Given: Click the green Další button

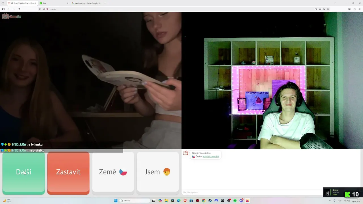Looking at the screenshot, I should click(x=24, y=173).
